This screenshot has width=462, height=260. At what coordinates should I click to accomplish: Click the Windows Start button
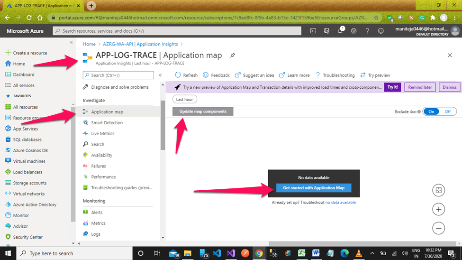click(x=8, y=253)
